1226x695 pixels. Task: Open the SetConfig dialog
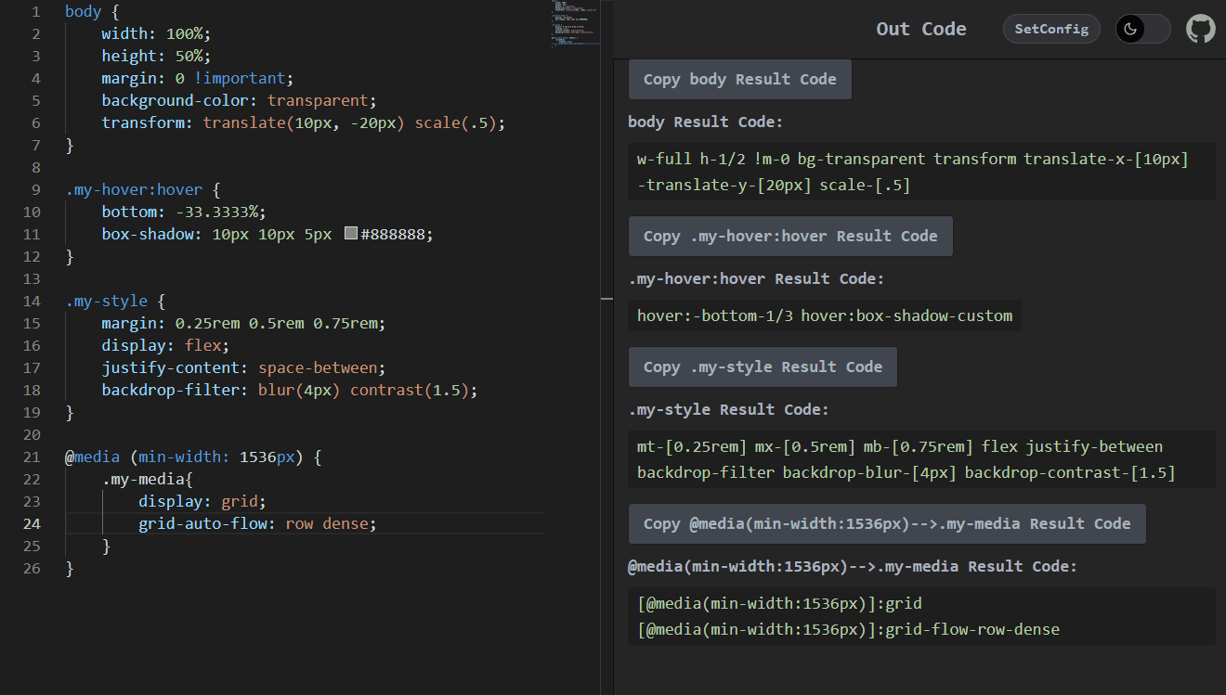click(1051, 29)
